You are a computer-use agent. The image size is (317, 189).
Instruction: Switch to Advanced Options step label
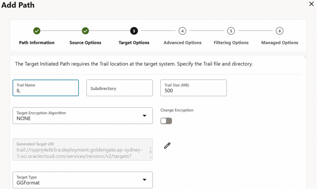pyautogui.click(x=182, y=43)
